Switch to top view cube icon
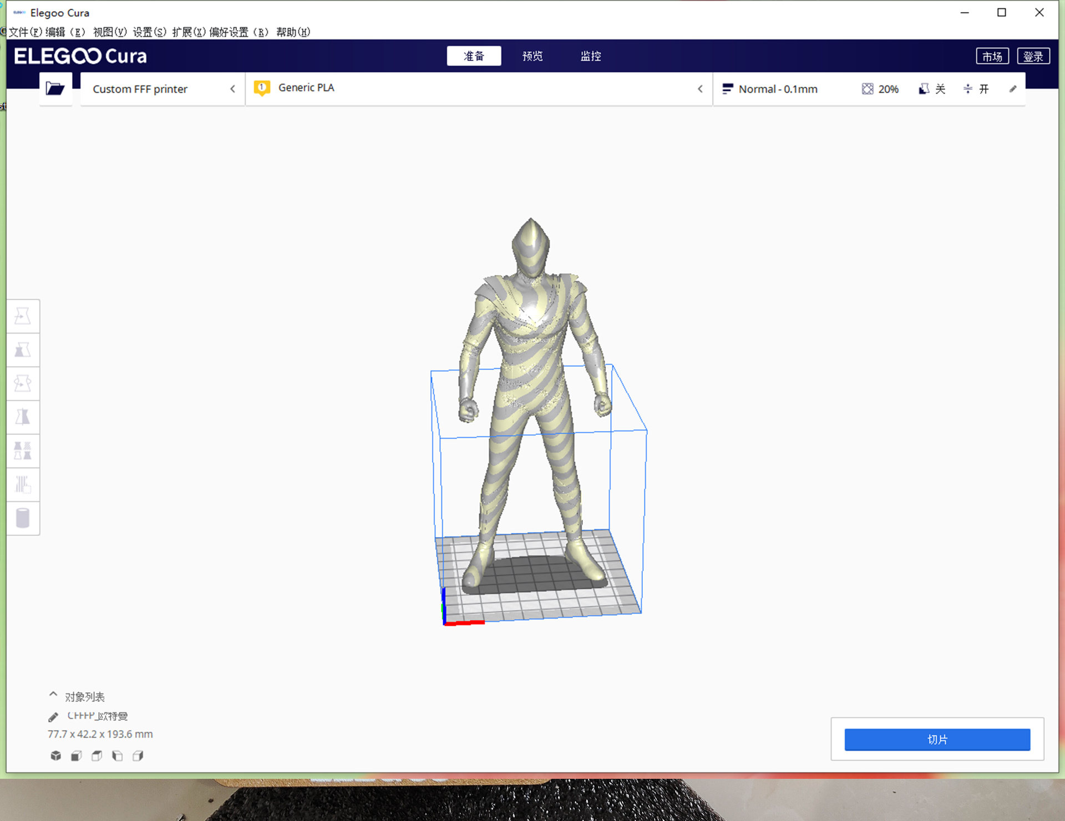Screen dimensions: 1065x821 tap(97, 756)
